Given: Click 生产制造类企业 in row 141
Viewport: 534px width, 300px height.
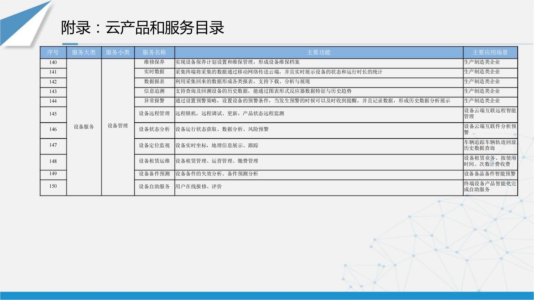Looking at the screenshot, I should [x=482, y=72].
